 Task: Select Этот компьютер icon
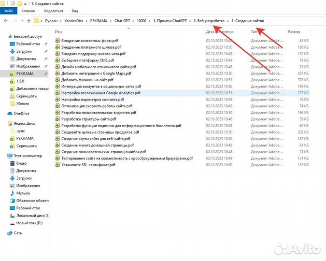click(10, 156)
